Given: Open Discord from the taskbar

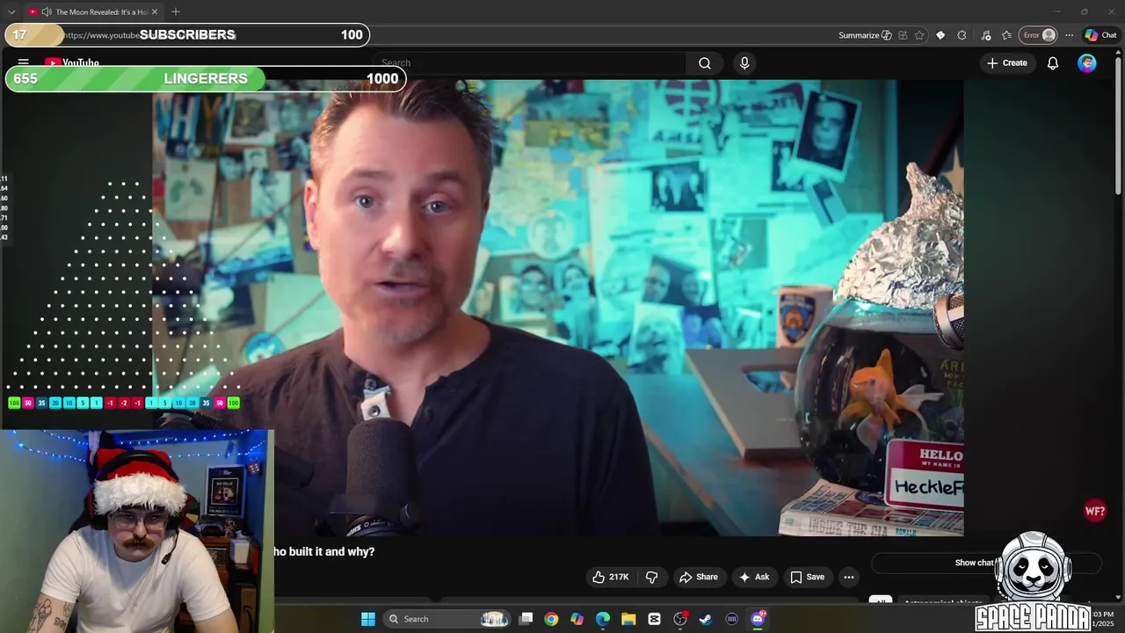Looking at the screenshot, I should click(x=758, y=619).
